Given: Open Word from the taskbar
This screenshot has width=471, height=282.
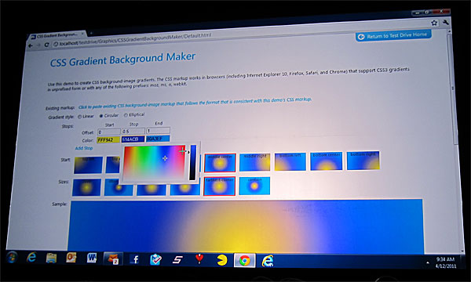Looking at the screenshot, I should click(x=92, y=258).
